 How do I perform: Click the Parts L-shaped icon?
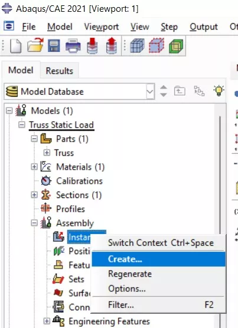pos(45,138)
